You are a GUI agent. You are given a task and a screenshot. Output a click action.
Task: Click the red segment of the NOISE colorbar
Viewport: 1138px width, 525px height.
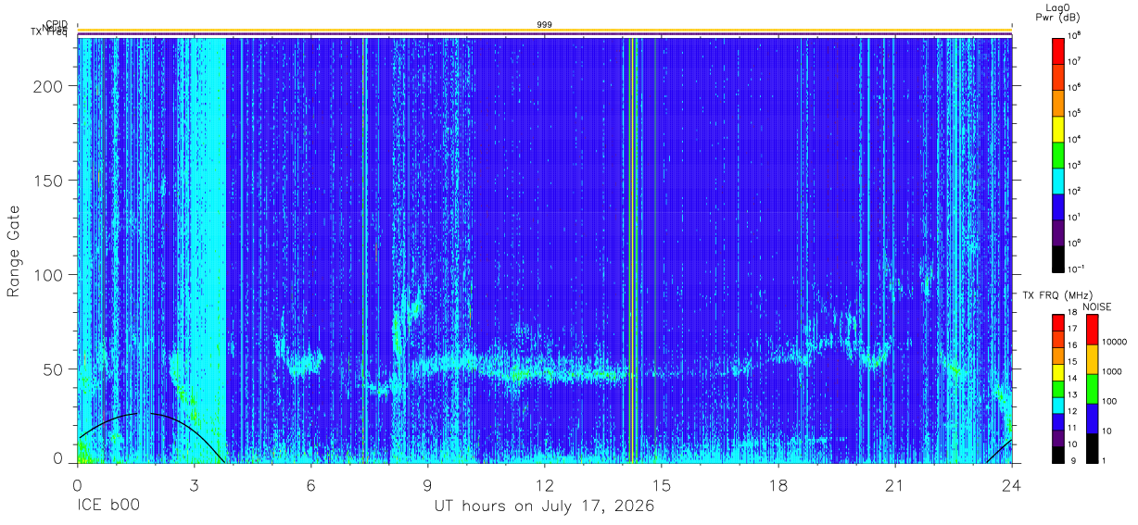[x=1092, y=330]
